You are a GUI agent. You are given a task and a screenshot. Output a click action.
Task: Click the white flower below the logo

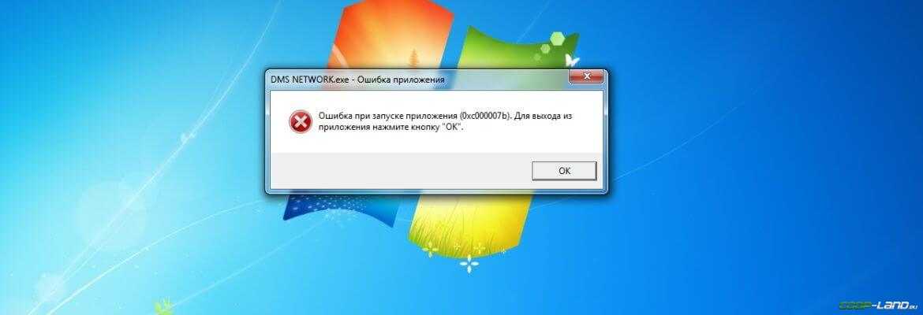(x=469, y=265)
